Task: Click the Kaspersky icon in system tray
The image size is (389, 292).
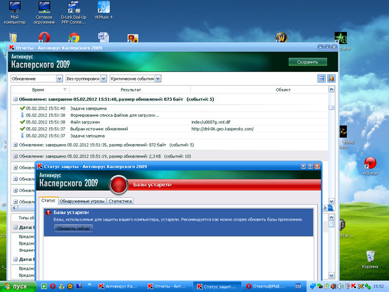Action: pos(354,286)
